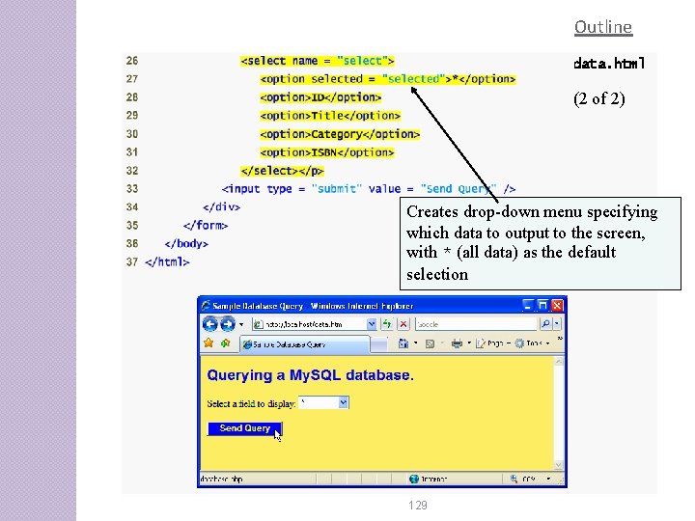Select the Sample Database Query tab
This screenshot has width=695, height=521.
pyautogui.click(x=304, y=344)
